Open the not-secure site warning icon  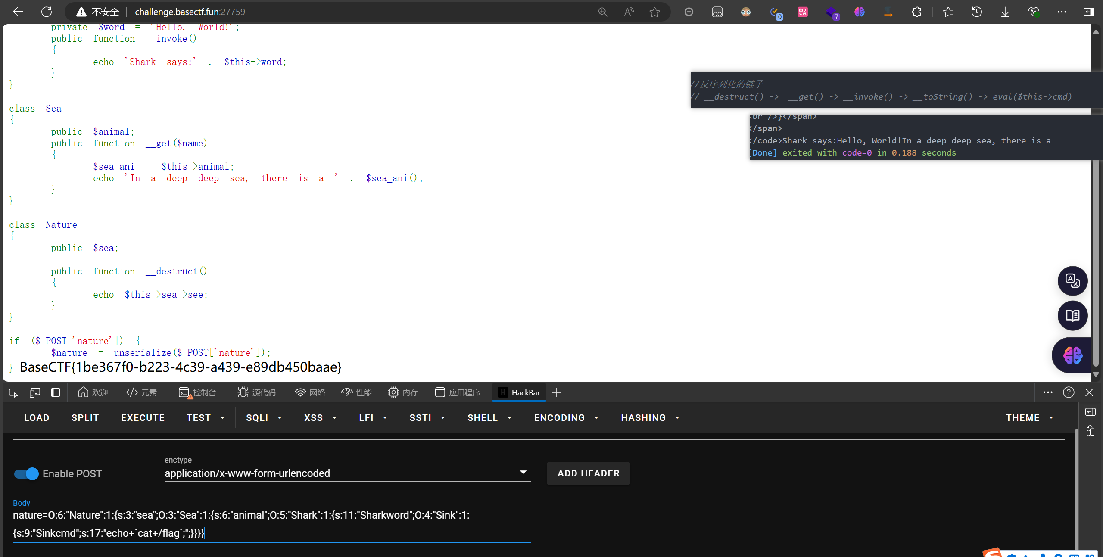coord(81,12)
